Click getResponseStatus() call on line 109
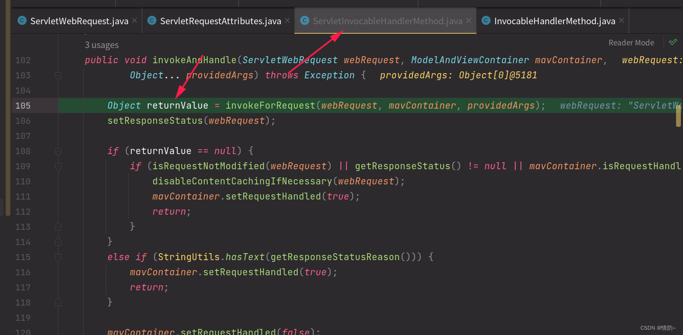Viewport: 683px width, 335px height. coord(408,166)
